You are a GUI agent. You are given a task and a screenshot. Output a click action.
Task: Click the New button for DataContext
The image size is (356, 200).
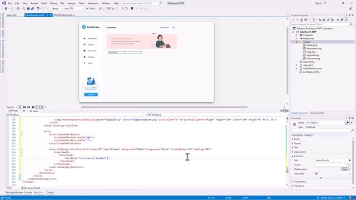pos(344,169)
